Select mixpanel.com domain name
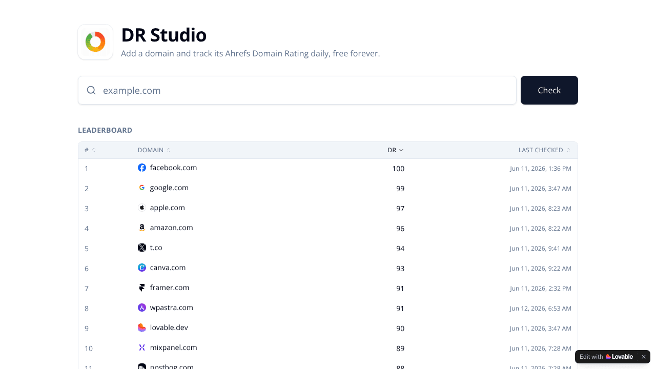This screenshot has width=656, height=369. [174, 347]
